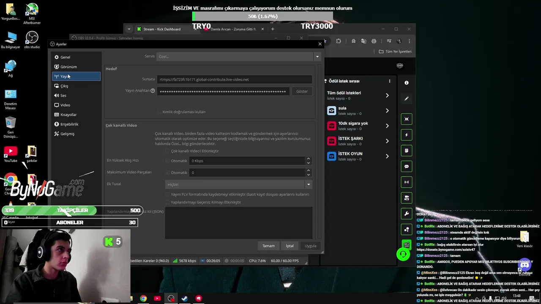
Task: Open browser extensions puzzle icon
Action: pyautogui.click(x=339, y=41)
